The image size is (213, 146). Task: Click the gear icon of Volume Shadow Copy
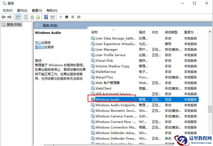pos(93,66)
